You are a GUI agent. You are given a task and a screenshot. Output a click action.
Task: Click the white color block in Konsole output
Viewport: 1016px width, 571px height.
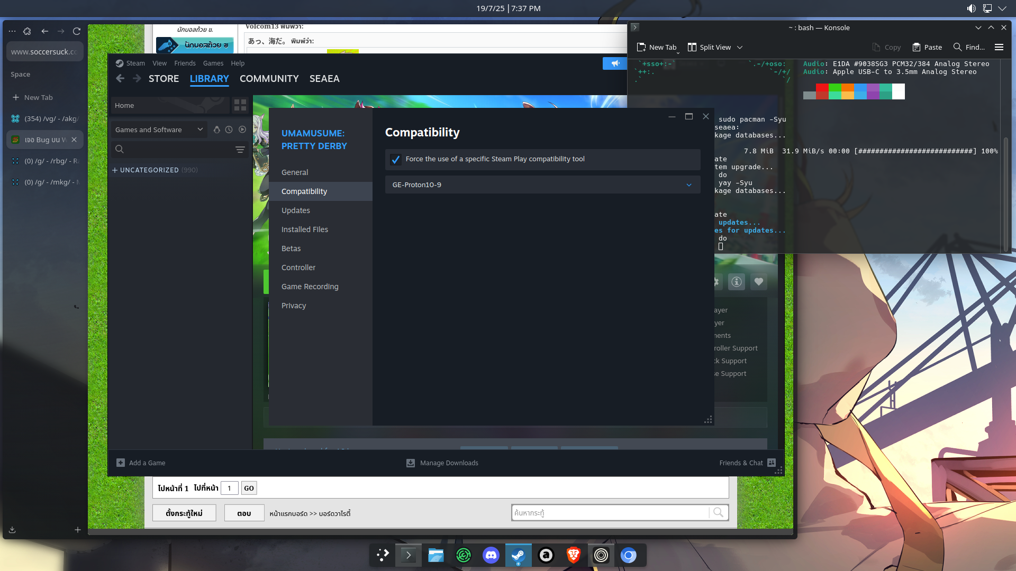point(899,91)
